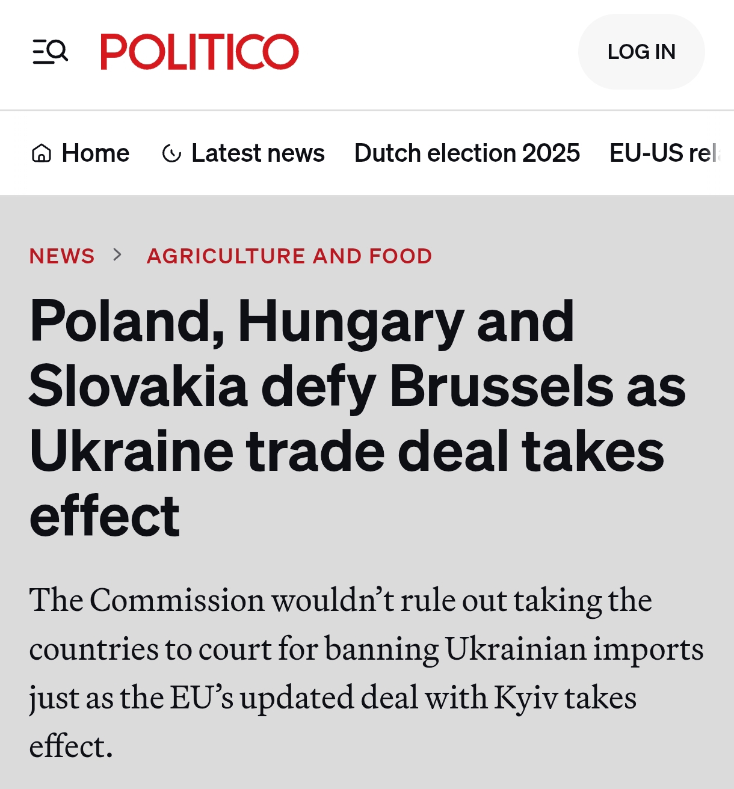This screenshot has width=734, height=789.
Task: Click the breadcrumb chevron after NEWS
Action: coord(117,255)
